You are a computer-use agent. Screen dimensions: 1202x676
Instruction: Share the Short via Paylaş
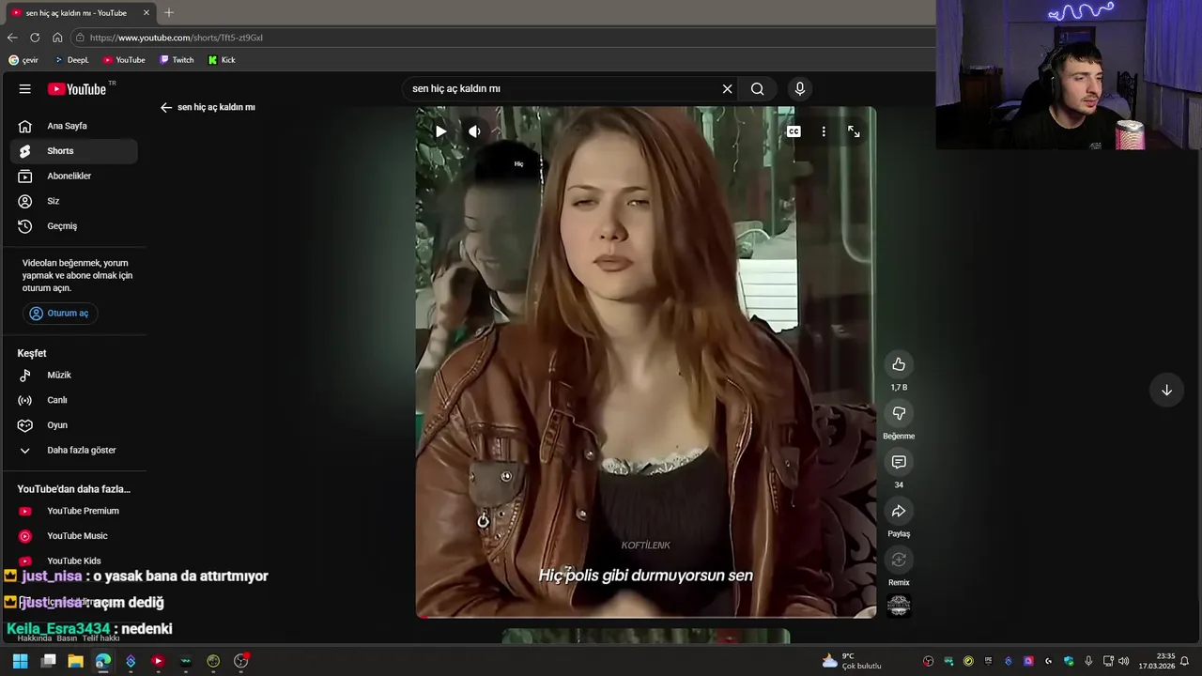click(899, 511)
